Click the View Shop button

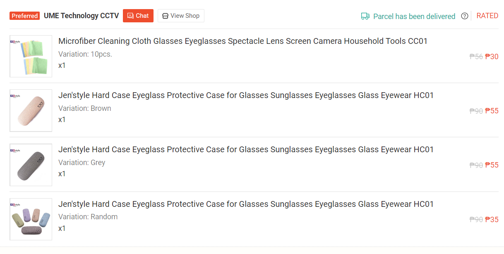[181, 16]
